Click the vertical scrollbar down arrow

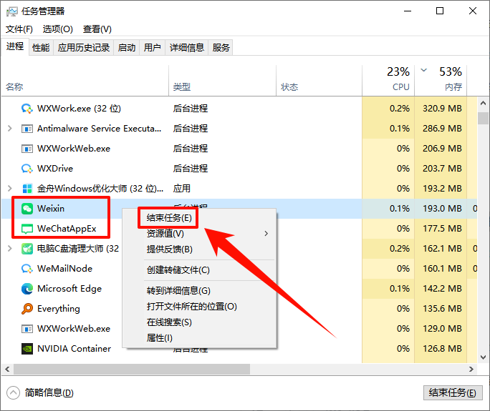[x=483, y=357]
